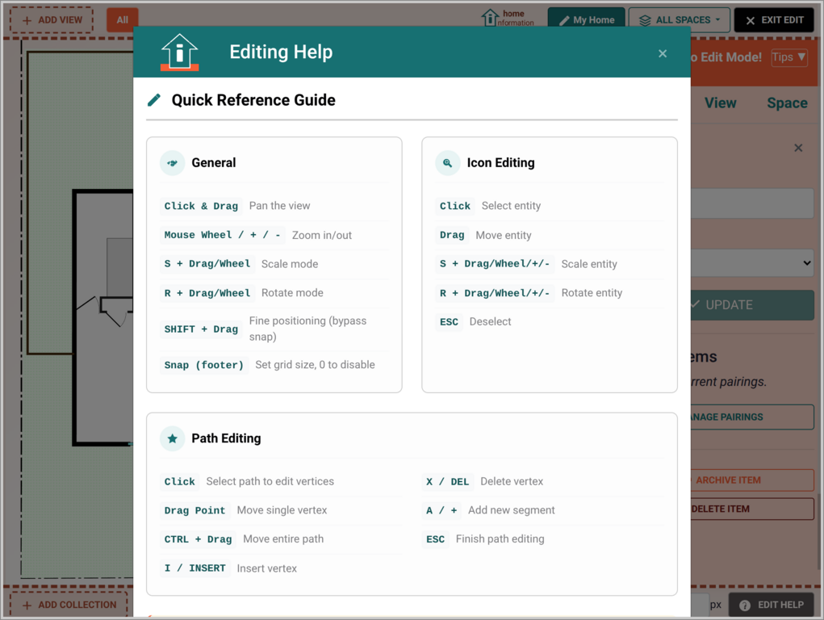Click the 'Select entity' description text
824x620 pixels.
[x=511, y=206]
